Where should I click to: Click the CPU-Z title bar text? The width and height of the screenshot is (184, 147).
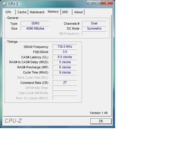(13, 4)
